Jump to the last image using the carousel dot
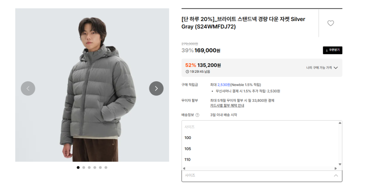The width and height of the screenshot is (382, 183). pyautogui.click(x=106, y=167)
